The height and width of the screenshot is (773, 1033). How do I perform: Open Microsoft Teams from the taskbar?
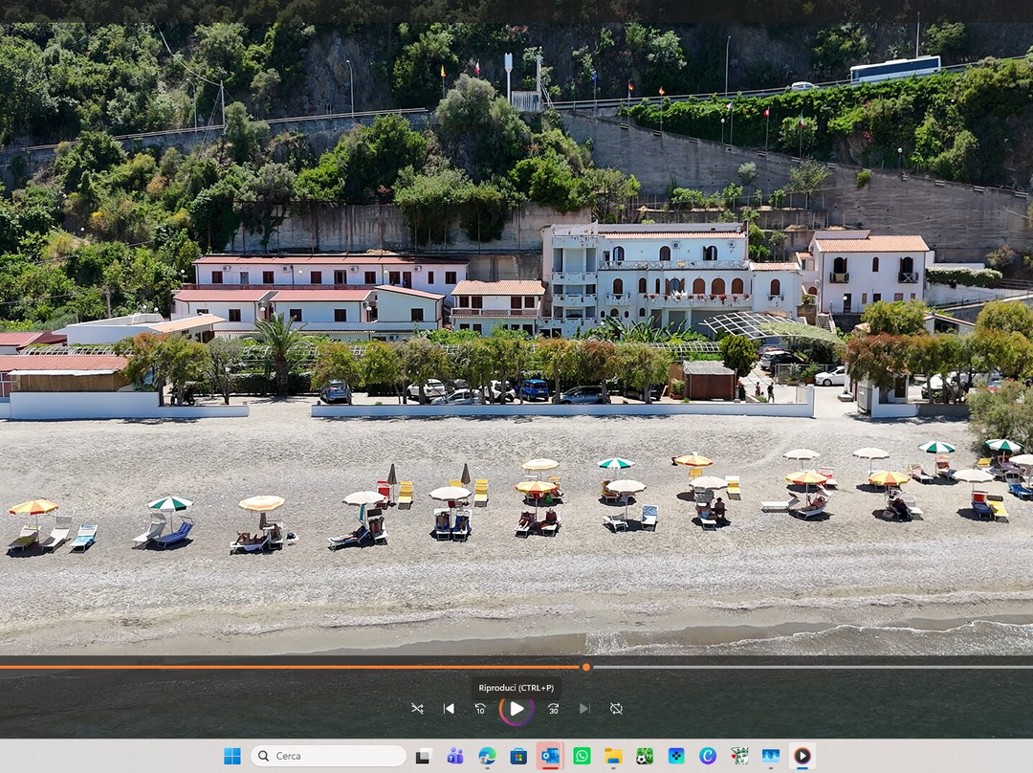[454, 756]
